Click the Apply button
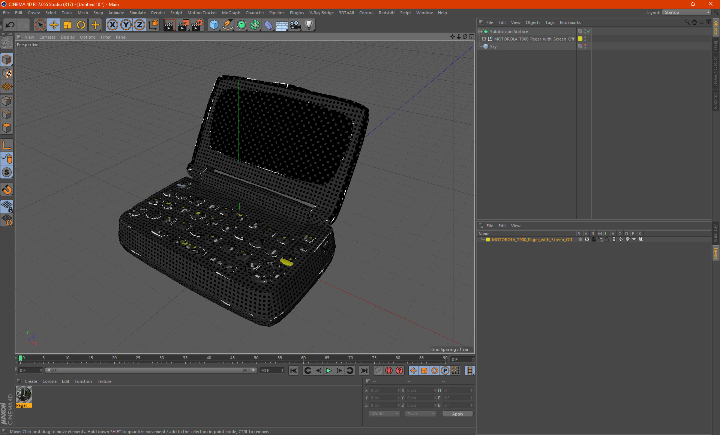The height and width of the screenshot is (435, 720). point(457,414)
